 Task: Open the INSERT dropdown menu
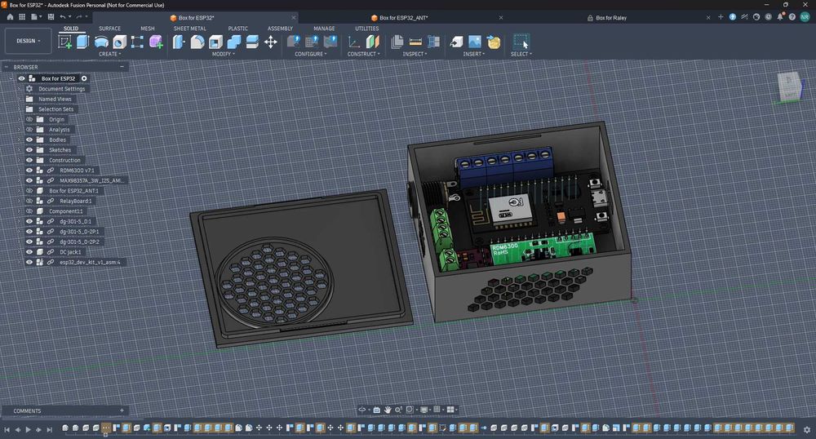[474, 54]
